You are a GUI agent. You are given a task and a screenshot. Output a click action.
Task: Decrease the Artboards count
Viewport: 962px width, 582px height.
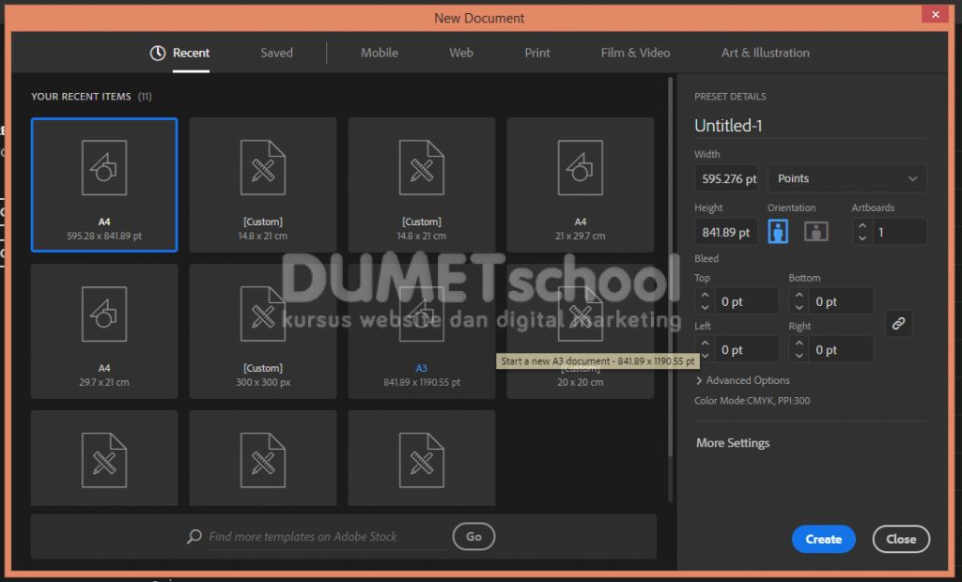click(x=862, y=237)
